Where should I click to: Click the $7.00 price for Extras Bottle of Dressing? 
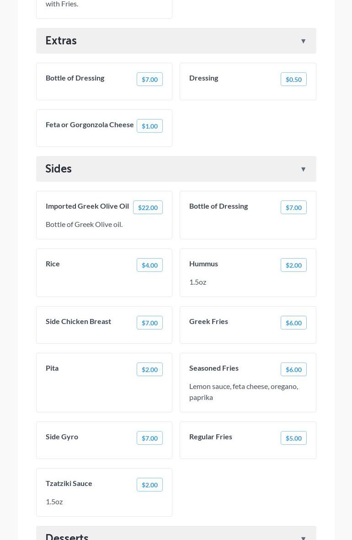click(149, 79)
